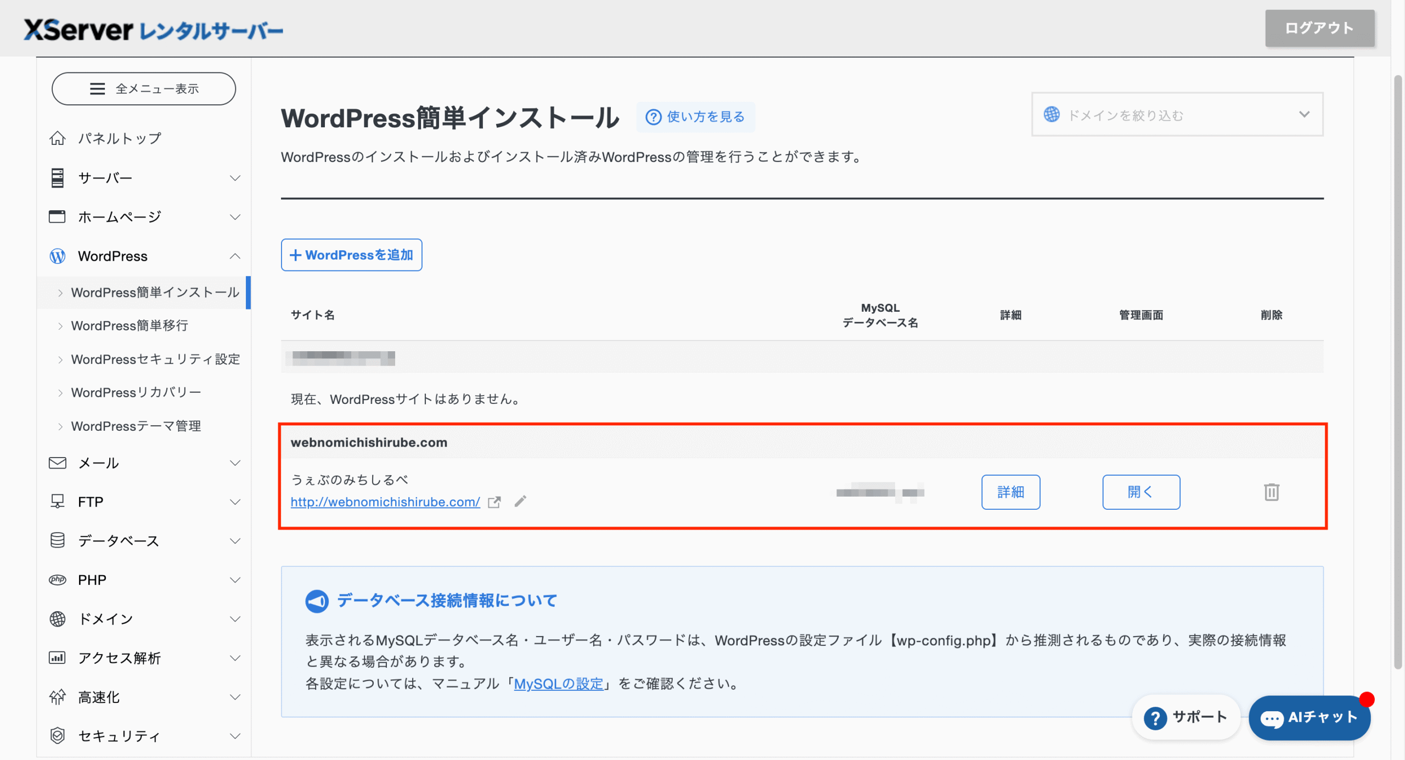
Task: Click the MySQL データベース名 column header
Action: [880, 315]
